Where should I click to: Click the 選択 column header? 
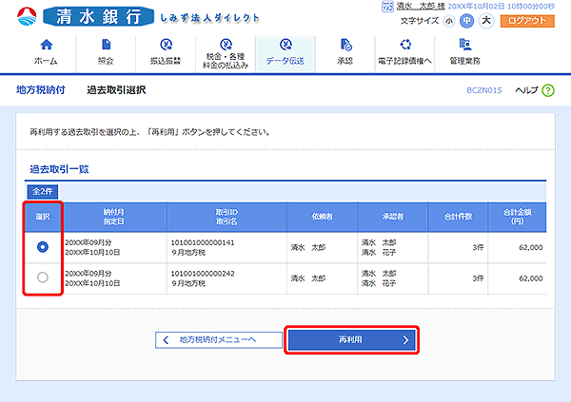42,216
